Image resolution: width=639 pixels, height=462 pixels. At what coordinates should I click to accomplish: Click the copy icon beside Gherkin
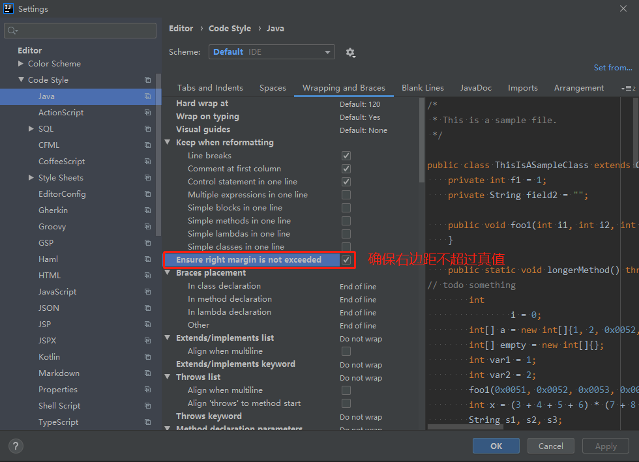pos(147,210)
